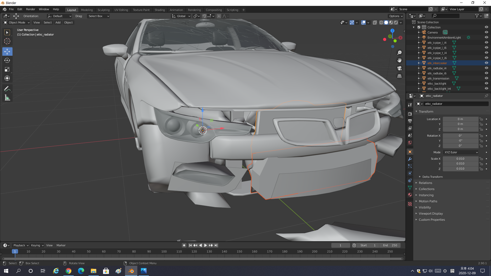This screenshot has width=491, height=276.
Task: Select the Cursor tool in toolbar
Action: (7, 41)
